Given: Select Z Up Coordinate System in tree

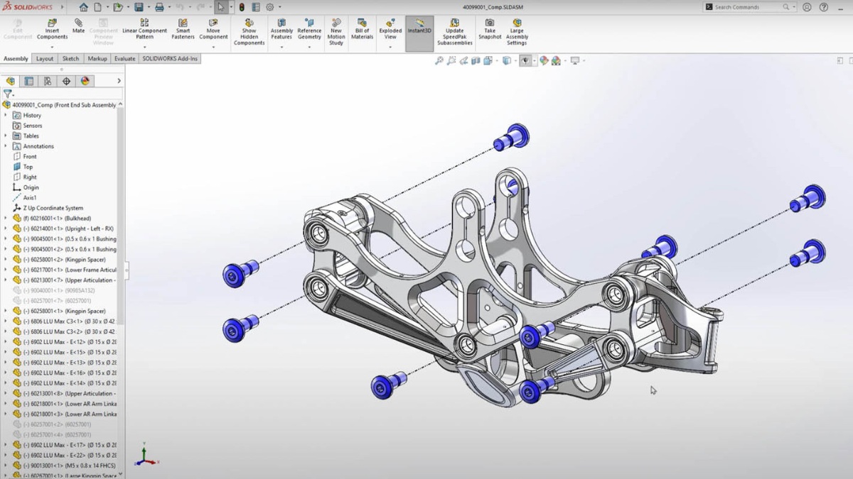Looking at the screenshot, I should click(47, 208).
